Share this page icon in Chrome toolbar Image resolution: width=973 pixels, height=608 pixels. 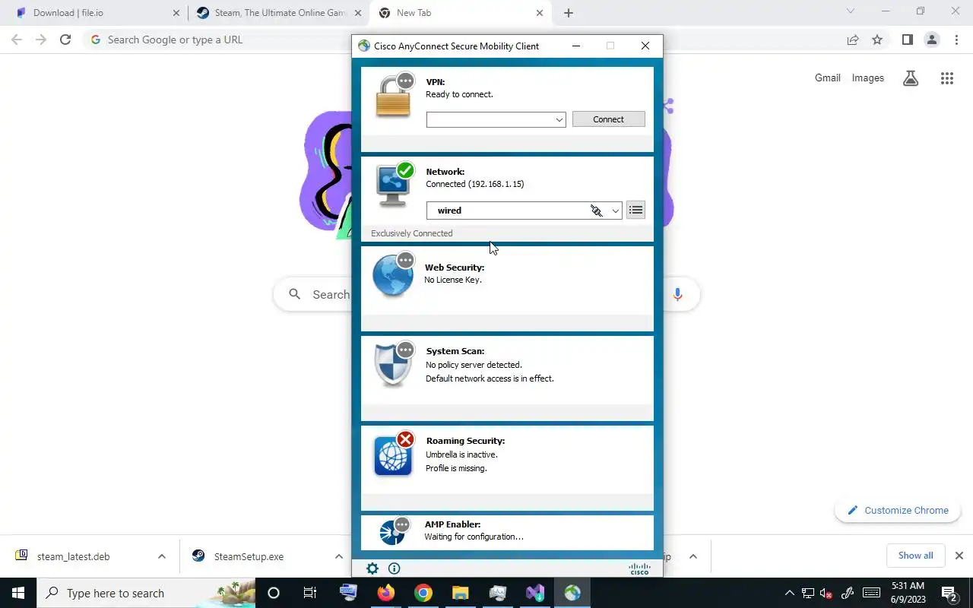853,40
